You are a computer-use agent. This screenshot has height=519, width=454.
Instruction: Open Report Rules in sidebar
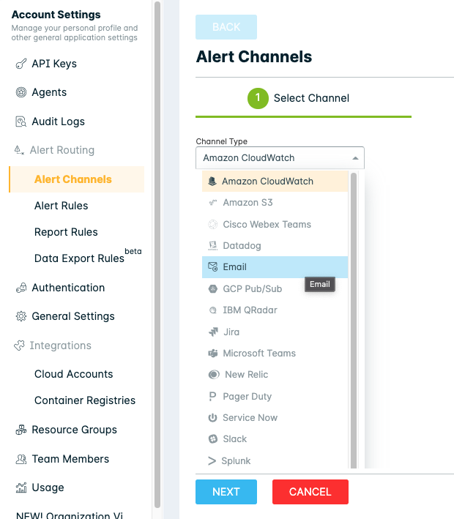click(66, 232)
